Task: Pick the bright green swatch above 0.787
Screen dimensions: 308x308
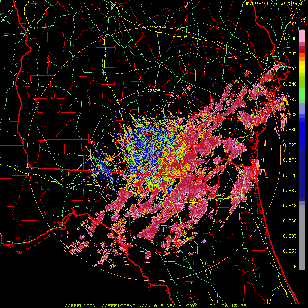Action: click(x=302, y=93)
